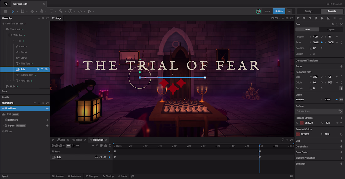Toggle Blend opacity keyframe diamond
Viewport: 345px width, 179px height.
[x=337, y=100]
